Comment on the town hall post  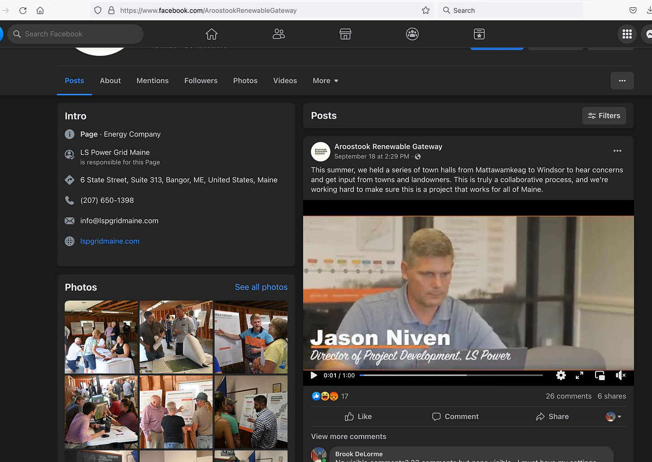(455, 416)
